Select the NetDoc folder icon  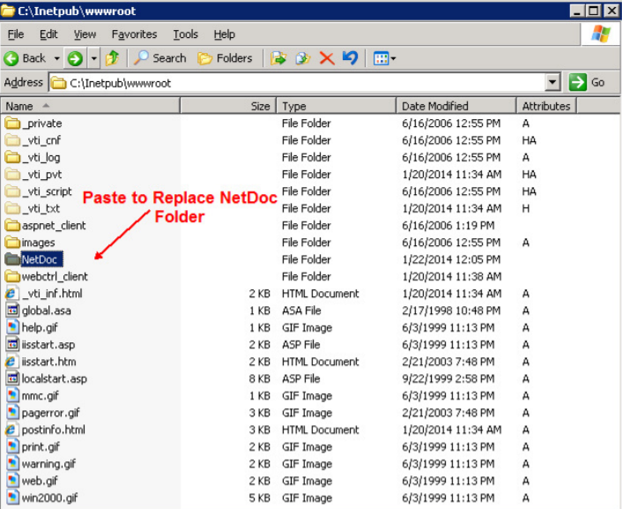12,259
